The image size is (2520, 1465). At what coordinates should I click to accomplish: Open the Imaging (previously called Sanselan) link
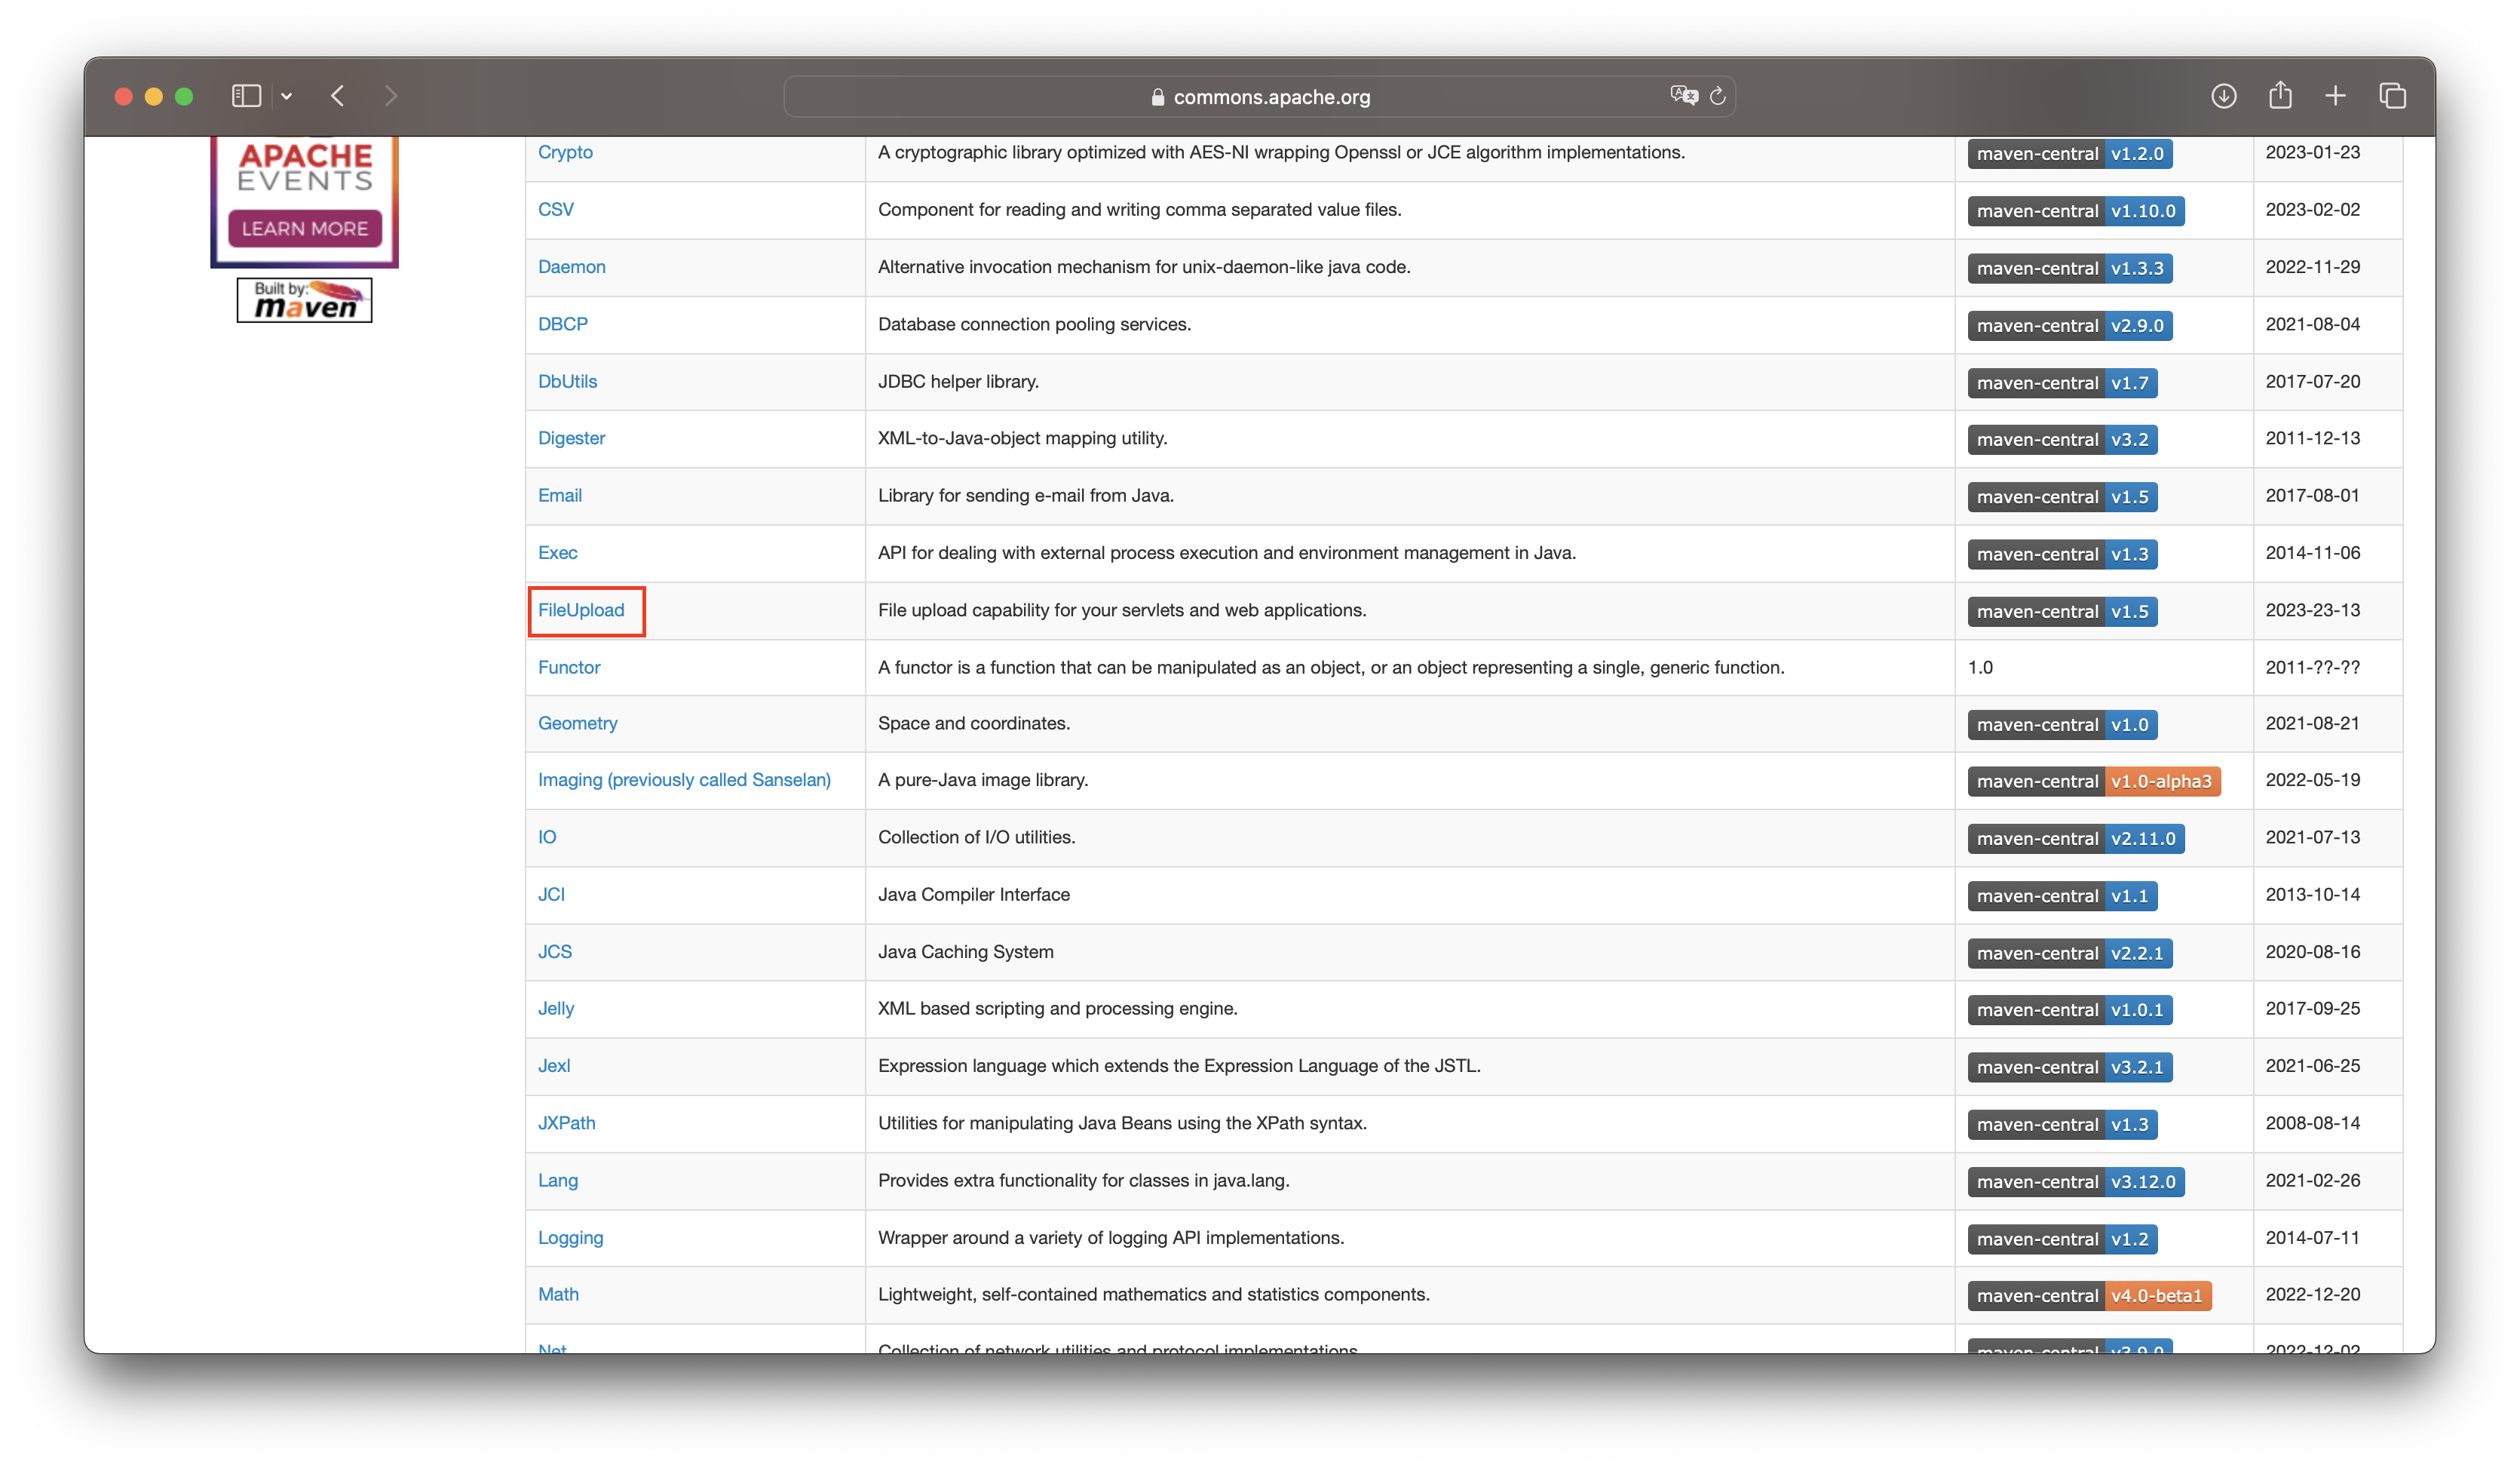point(684,779)
